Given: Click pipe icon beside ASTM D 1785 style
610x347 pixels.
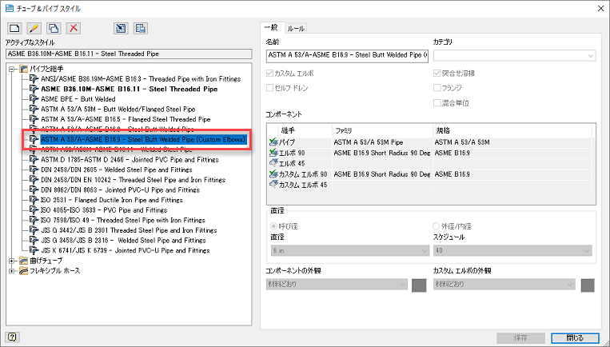Looking at the screenshot, I should click(34, 159).
